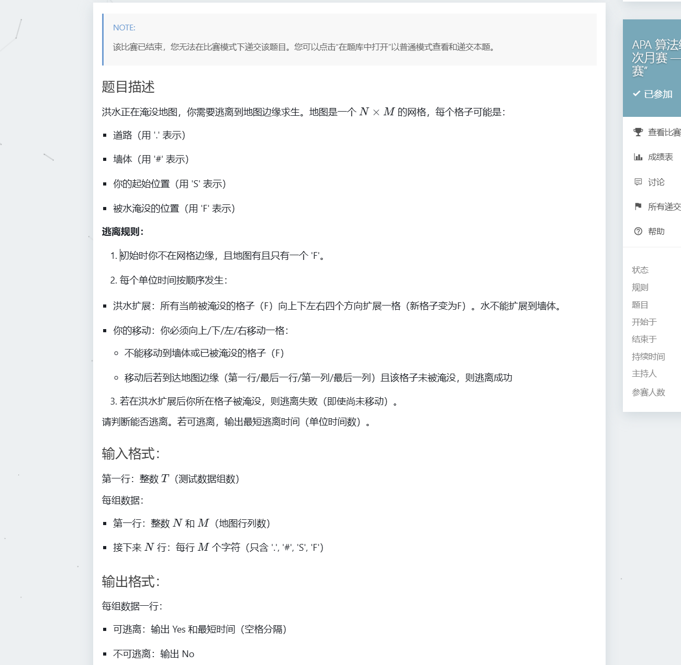Screen dimensions: 681x665
Task: Click the line 每组数据一行
Action: [132, 606]
